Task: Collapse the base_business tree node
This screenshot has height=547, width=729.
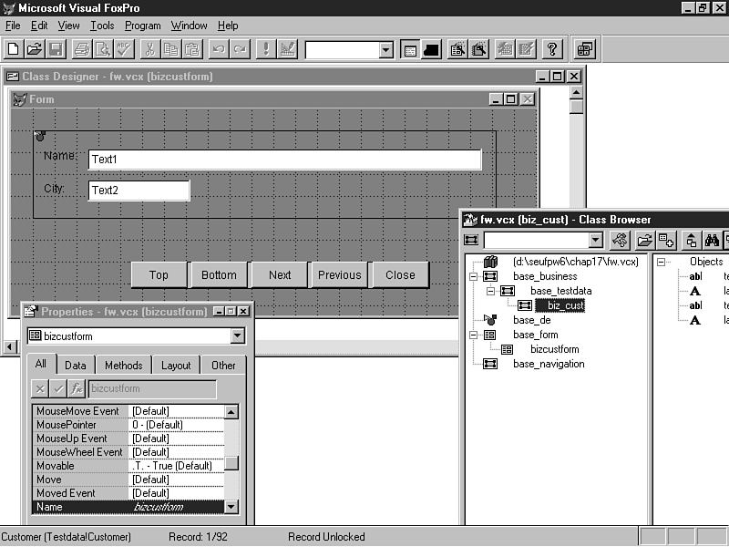Action: (x=474, y=276)
